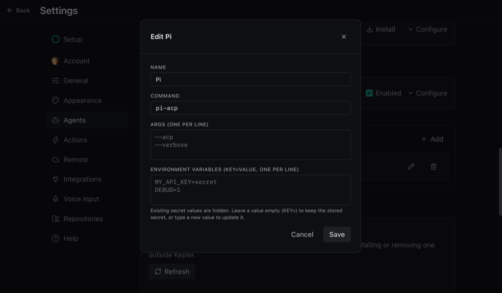Screen dimensions: 502x293
Task: Toggle the Enabled checkbox
Action: click(369, 93)
